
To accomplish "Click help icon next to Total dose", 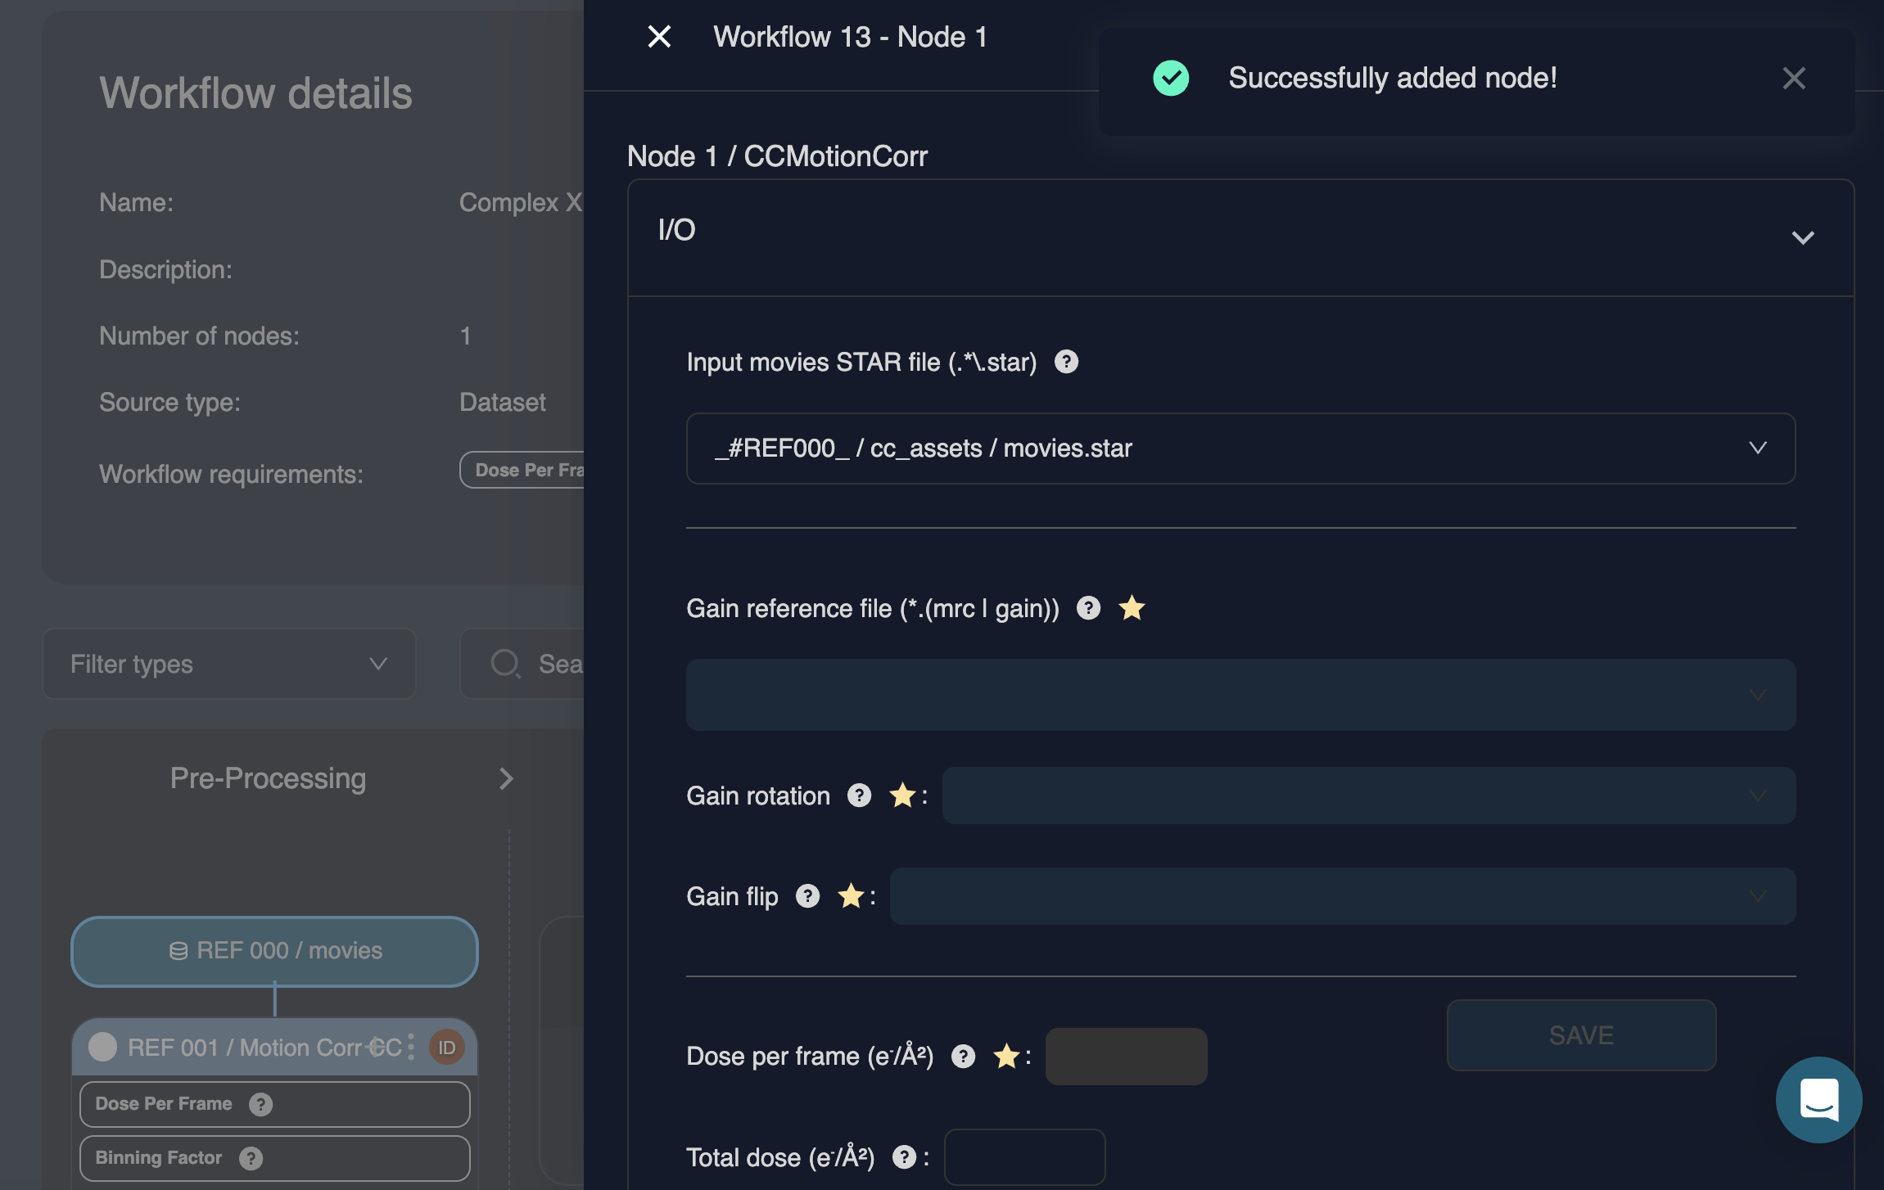I will pos(904,1157).
